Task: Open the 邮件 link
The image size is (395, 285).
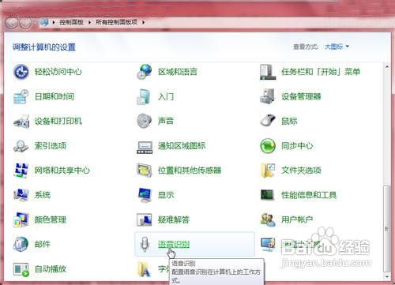Action: (43, 244)
